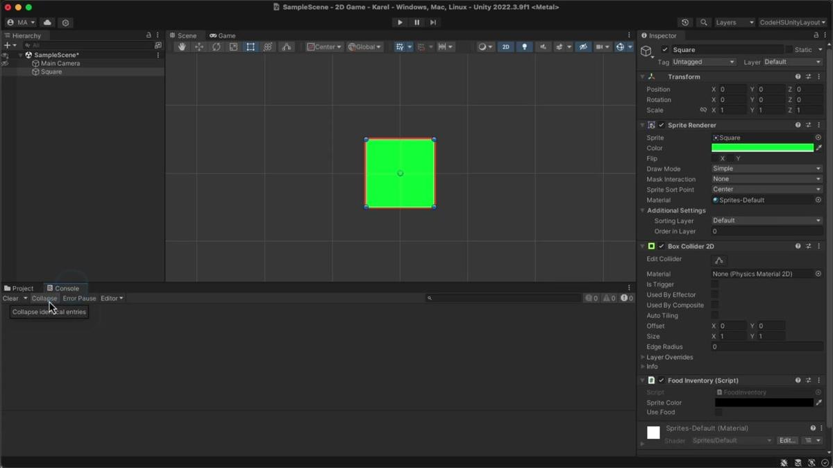
Task: Select the Transform tool
Action: [x=268, y=47]
